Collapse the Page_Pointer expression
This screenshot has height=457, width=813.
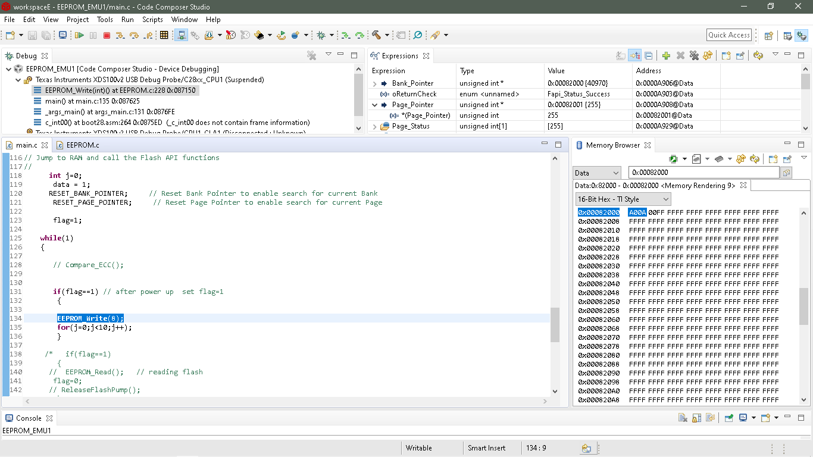(x=374, y=105)
